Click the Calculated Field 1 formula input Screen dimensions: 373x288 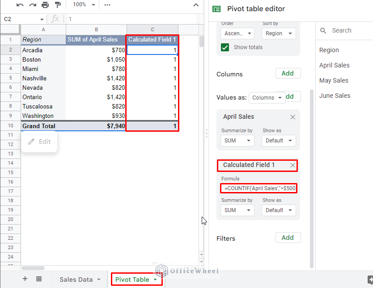click(x=259, y=189)
